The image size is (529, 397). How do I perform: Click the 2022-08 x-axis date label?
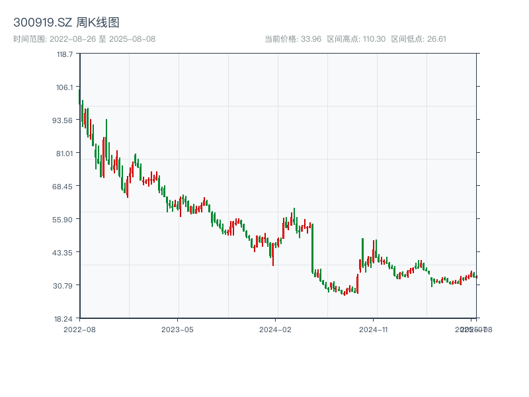click(x=79, y=329)
